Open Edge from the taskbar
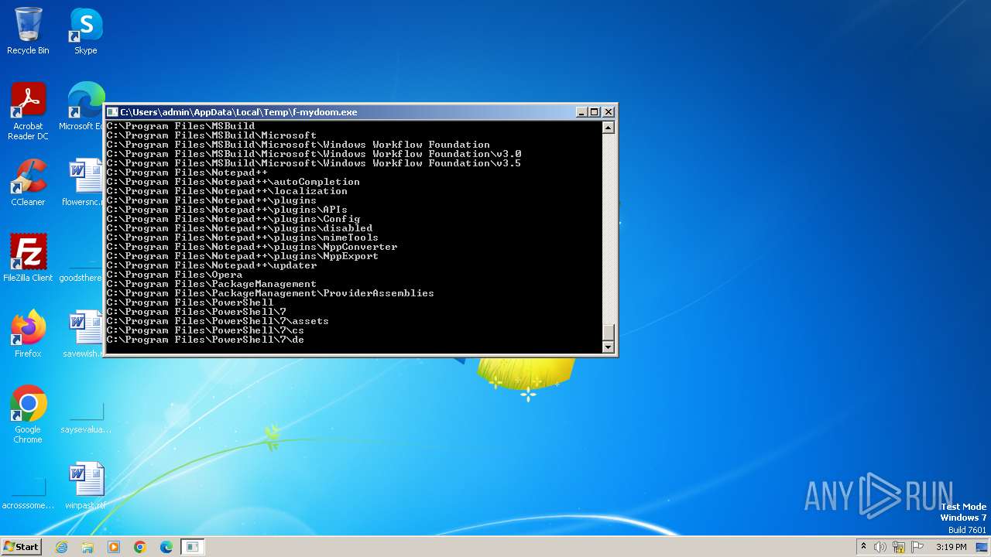The width and height of the screenshot is (991, 557). (x=166, y=547)
